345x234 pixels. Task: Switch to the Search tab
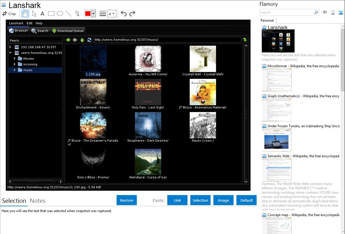coord(40,31)
